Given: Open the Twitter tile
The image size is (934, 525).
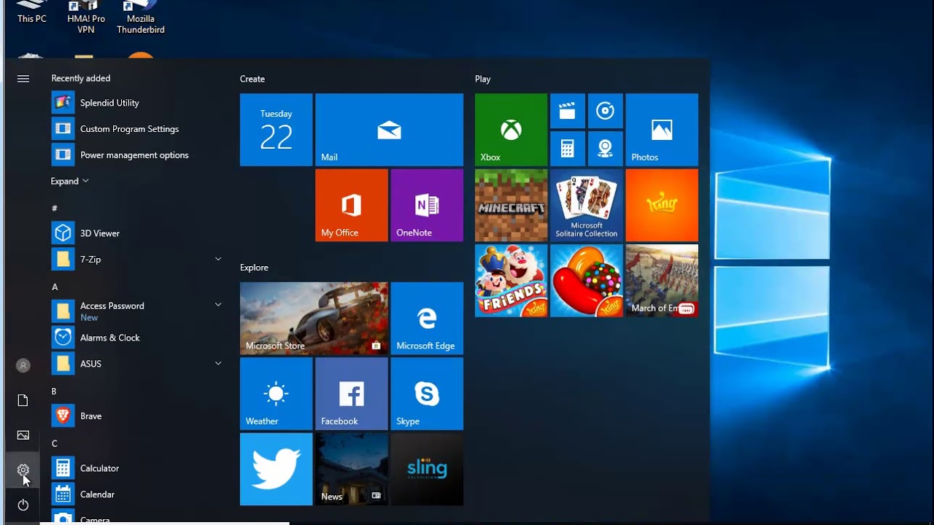Looking at the screenshot, I should (x=276, y=469).
